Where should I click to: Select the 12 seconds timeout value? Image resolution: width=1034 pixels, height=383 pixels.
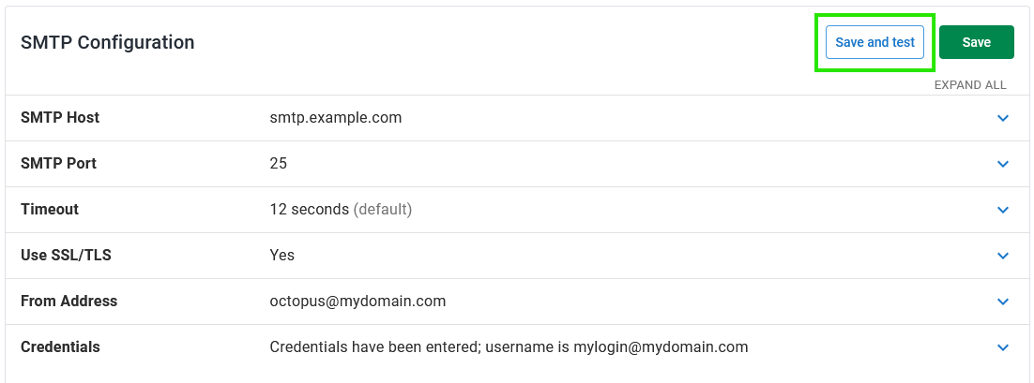[310, 209]
